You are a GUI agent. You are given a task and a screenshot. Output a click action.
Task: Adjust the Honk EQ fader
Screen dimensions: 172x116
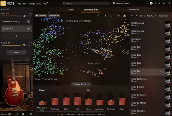coord(89,99)
